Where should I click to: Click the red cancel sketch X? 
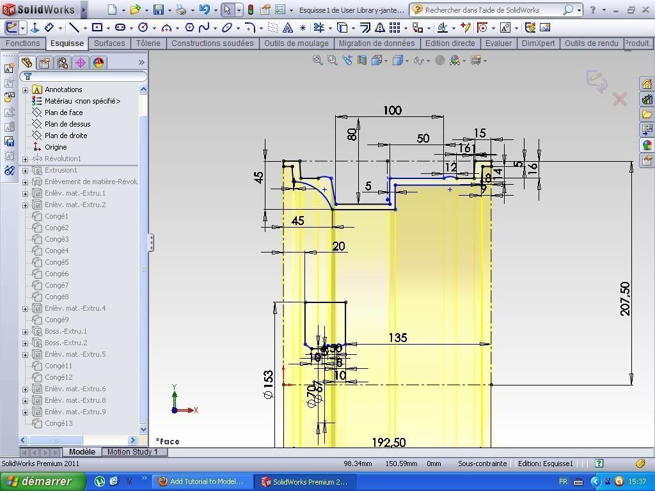[x=619, y=99]
